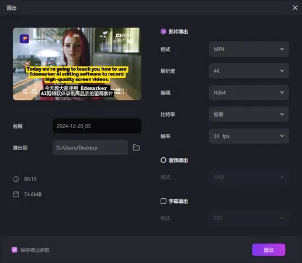Click the 解析度 label
The height and width of the screenshot is (263, 302).
168,71
